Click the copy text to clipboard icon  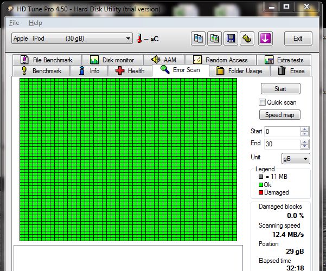(x=199, y=38)
